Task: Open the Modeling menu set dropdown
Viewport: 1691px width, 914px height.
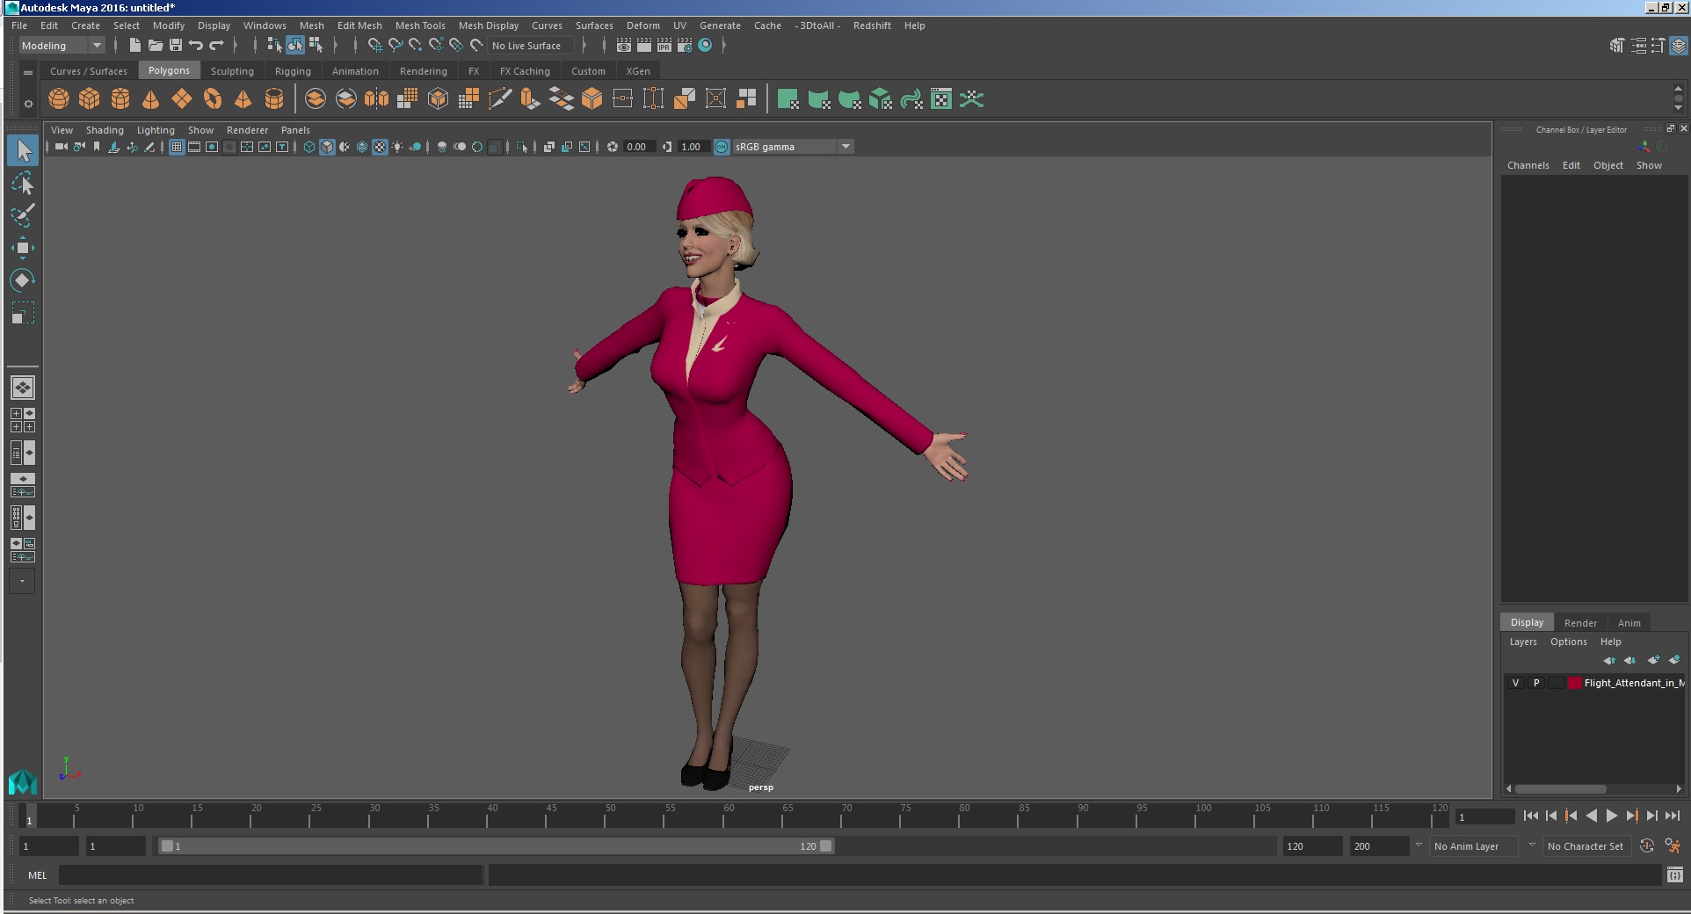Action: click(62, 46)
